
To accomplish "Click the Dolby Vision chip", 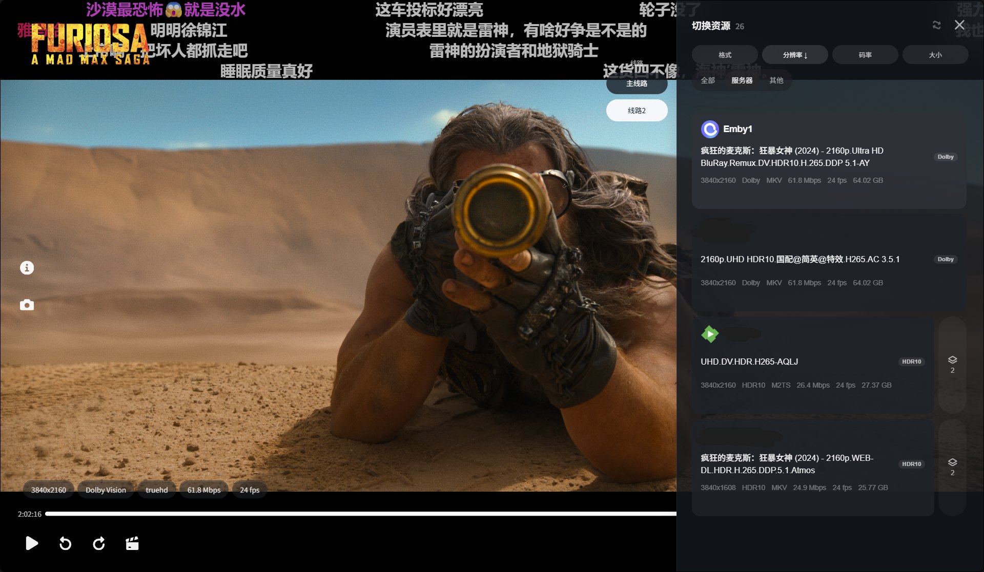I will coord(106,490).
